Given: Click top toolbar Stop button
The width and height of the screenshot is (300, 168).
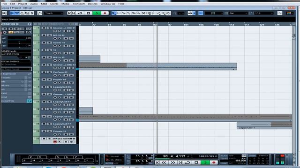Looking at the screenshot, I should coord(89,13).
